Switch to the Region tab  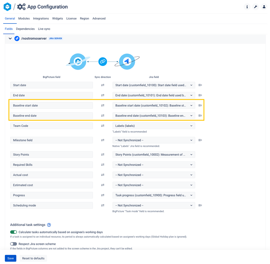[x=84, y=18]
